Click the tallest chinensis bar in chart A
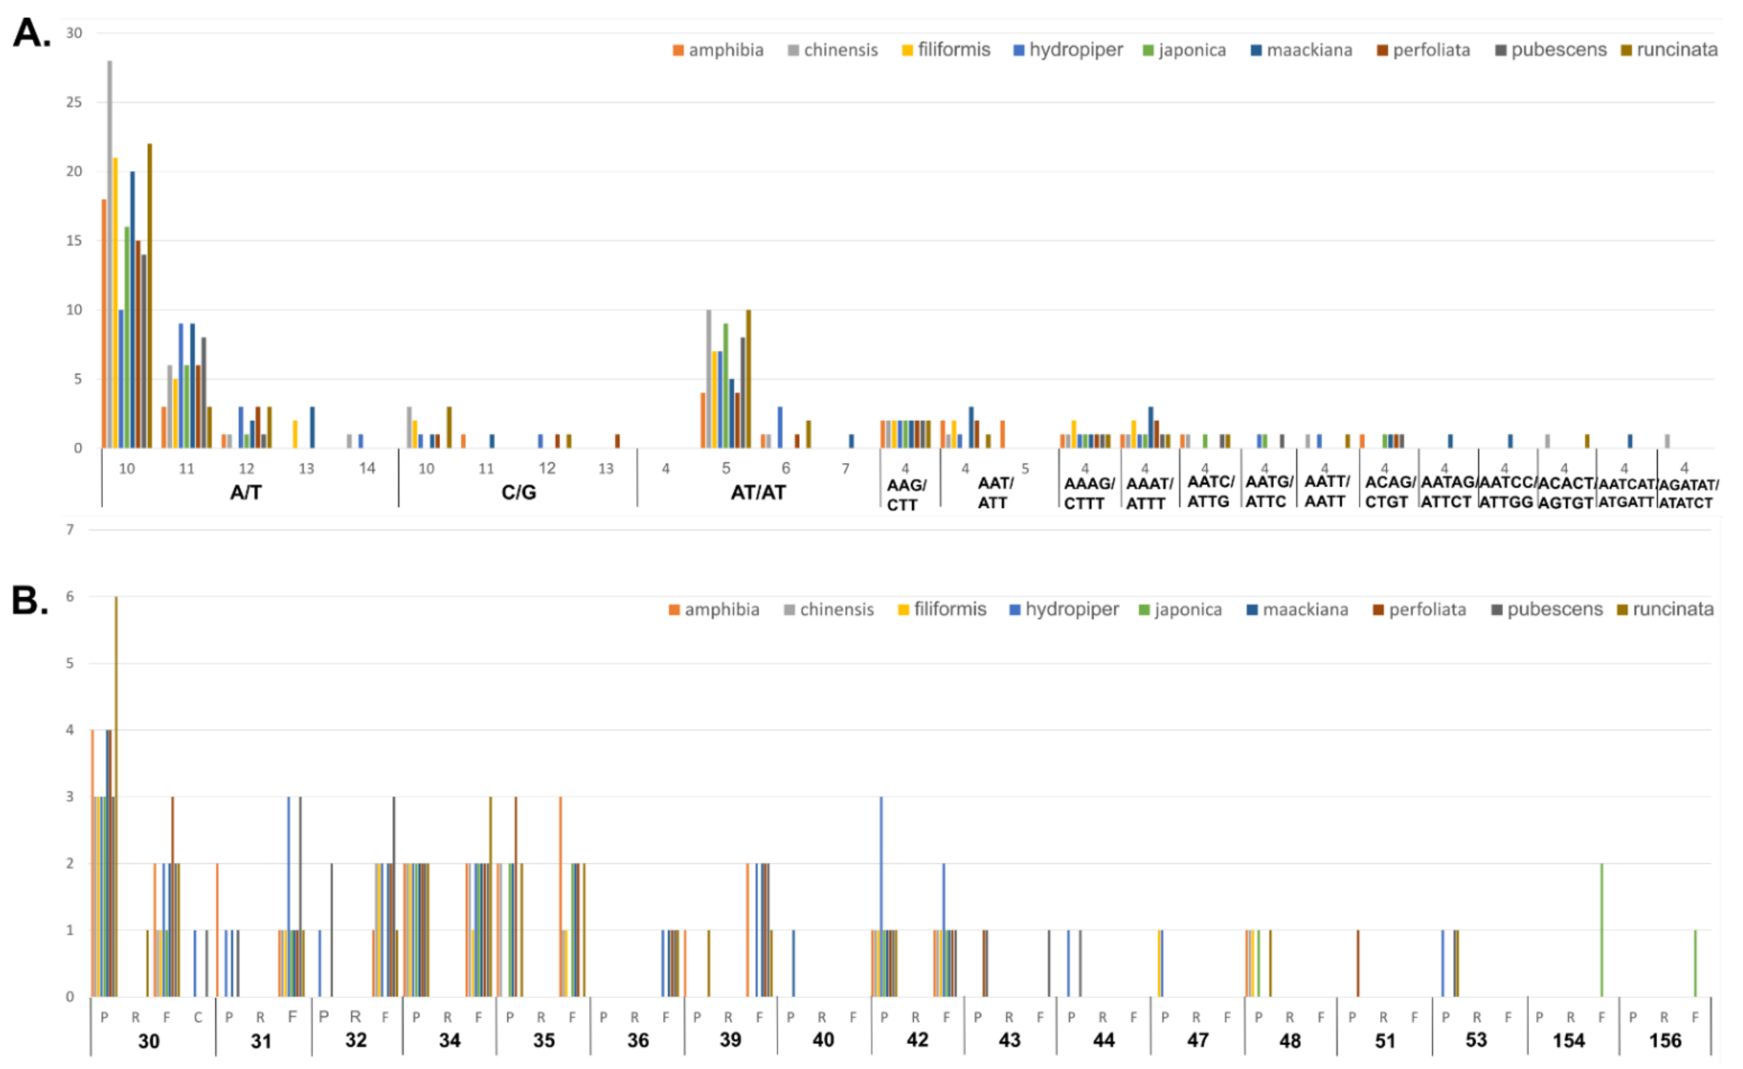 tap(110, 254)
